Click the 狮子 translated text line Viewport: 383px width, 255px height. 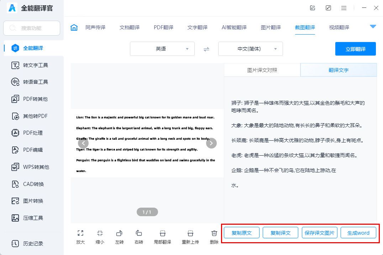(298, 106)
